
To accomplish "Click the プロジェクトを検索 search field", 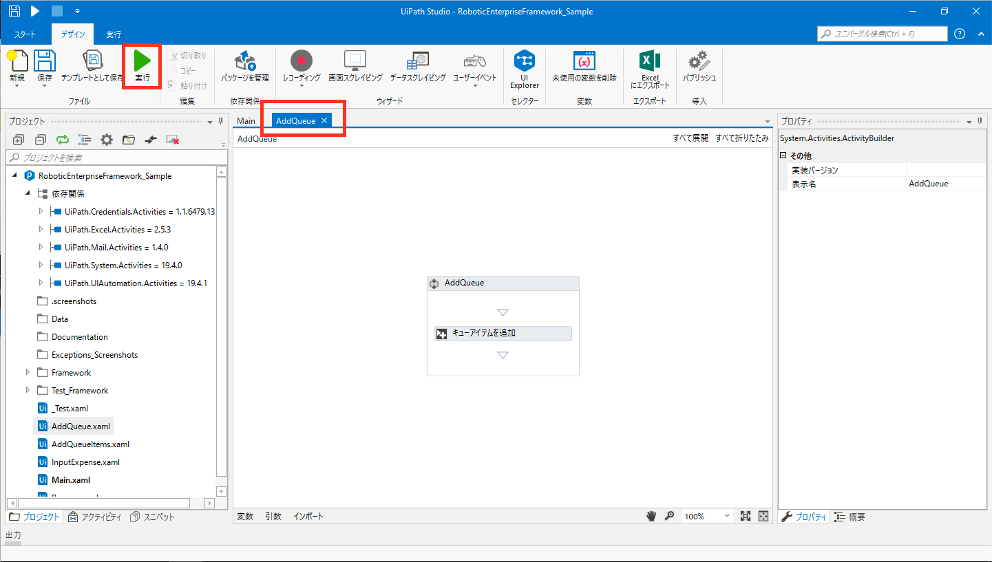I will (x=117, y=158).
